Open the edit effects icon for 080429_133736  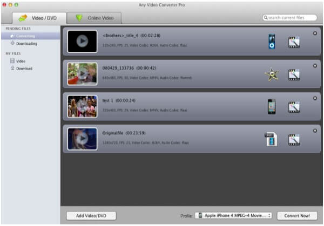click(x=294, y=75)
